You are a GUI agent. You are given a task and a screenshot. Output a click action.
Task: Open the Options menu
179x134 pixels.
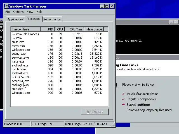[18, 12]
